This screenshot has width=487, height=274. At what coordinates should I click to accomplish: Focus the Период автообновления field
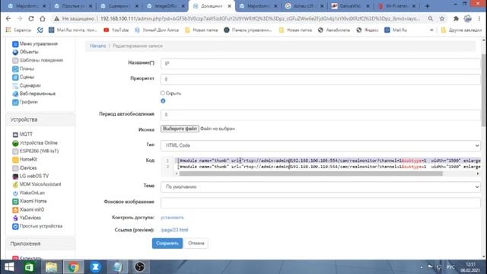pyautogui.click(x=320, y=115)
